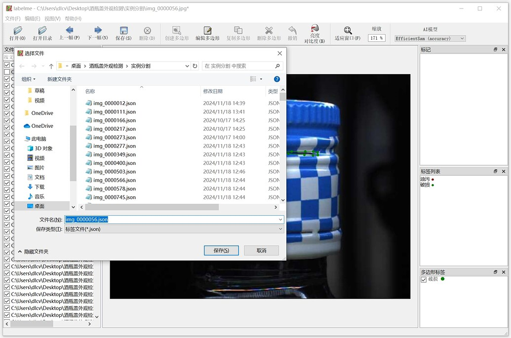This screenshot has height=338, width=511.
Task: Click the zoom percentage 171 % spinbox
Action: [377, 38]
